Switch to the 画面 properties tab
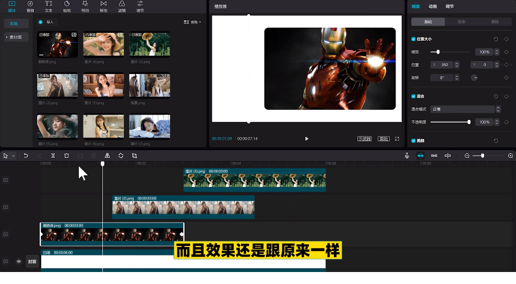Screen dimensions: 516x284 (x=416, y=7)
